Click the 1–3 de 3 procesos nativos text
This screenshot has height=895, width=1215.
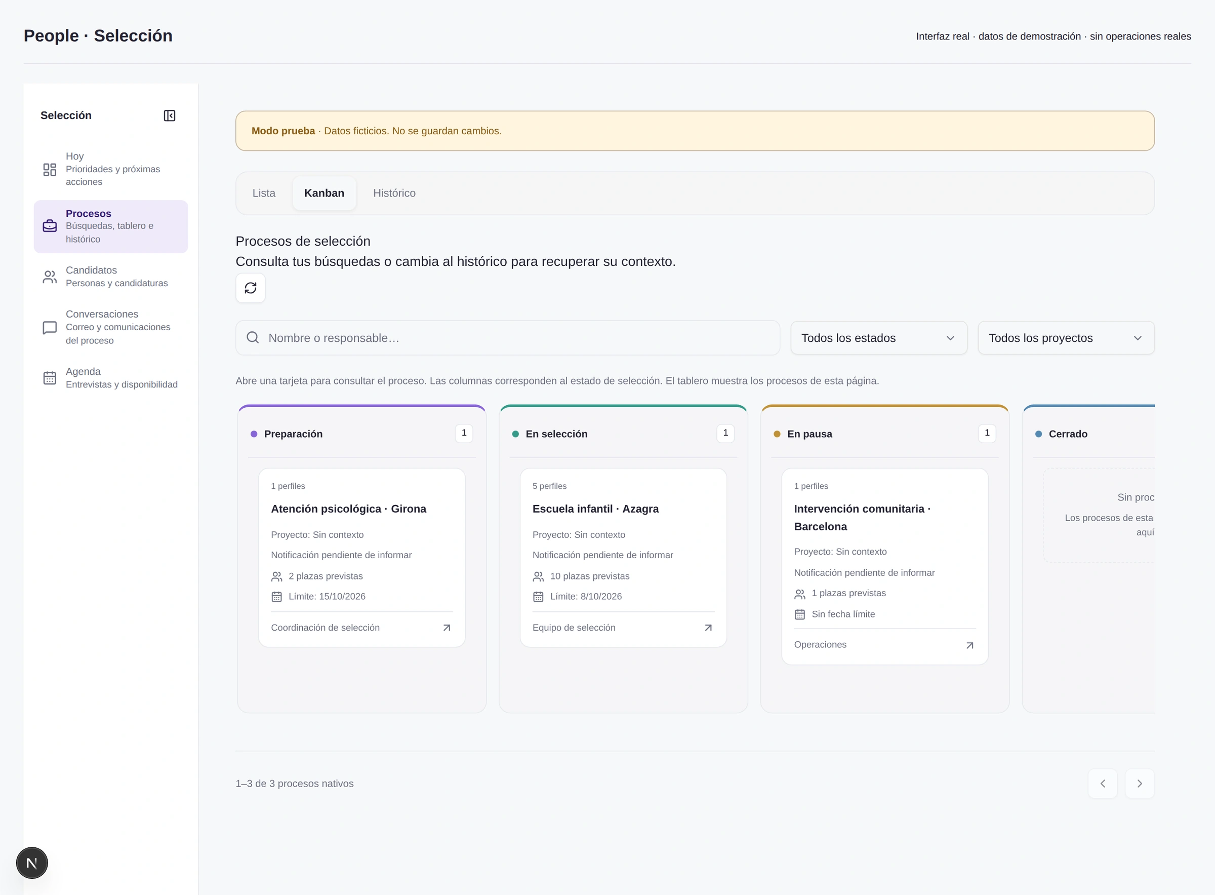295,784
